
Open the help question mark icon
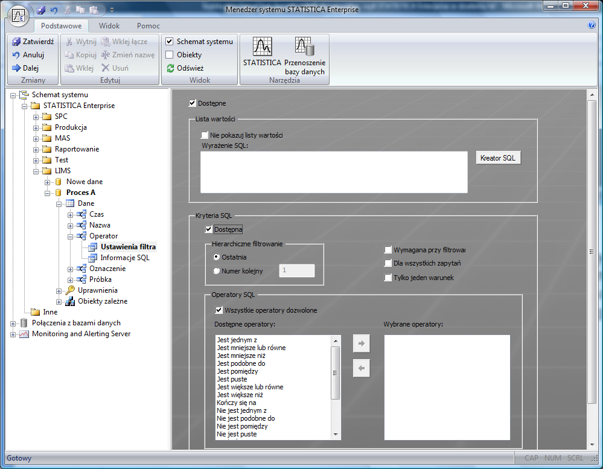tap(592, 25)
